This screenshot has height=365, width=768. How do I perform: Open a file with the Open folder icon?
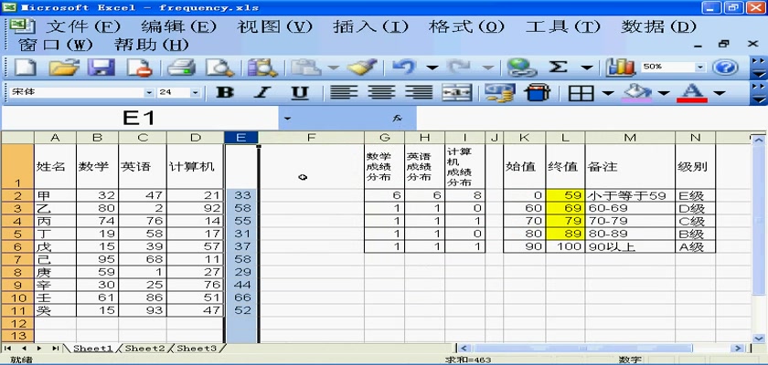[x=62, y=67]
